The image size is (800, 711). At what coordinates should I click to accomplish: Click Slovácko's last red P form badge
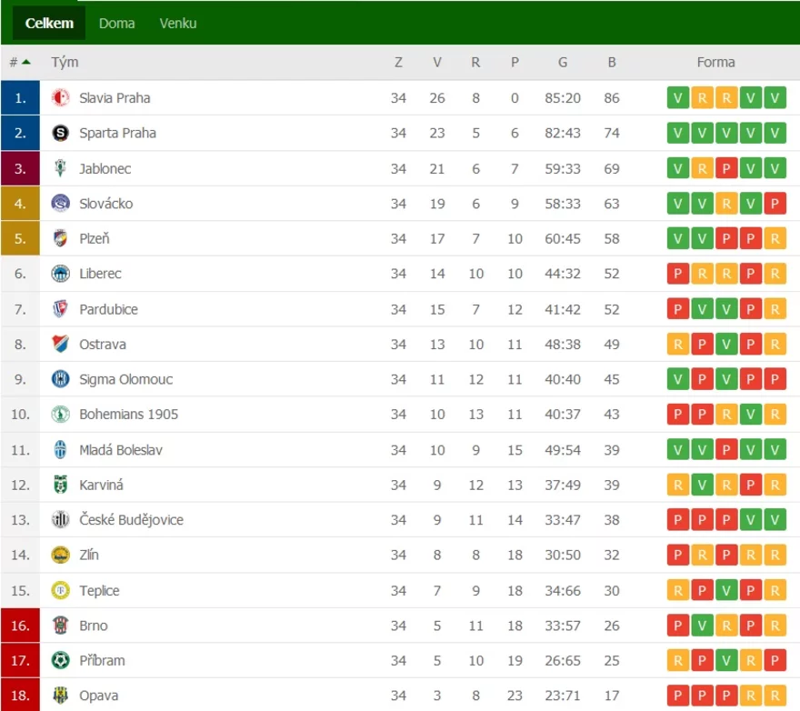tap(775, 204)
